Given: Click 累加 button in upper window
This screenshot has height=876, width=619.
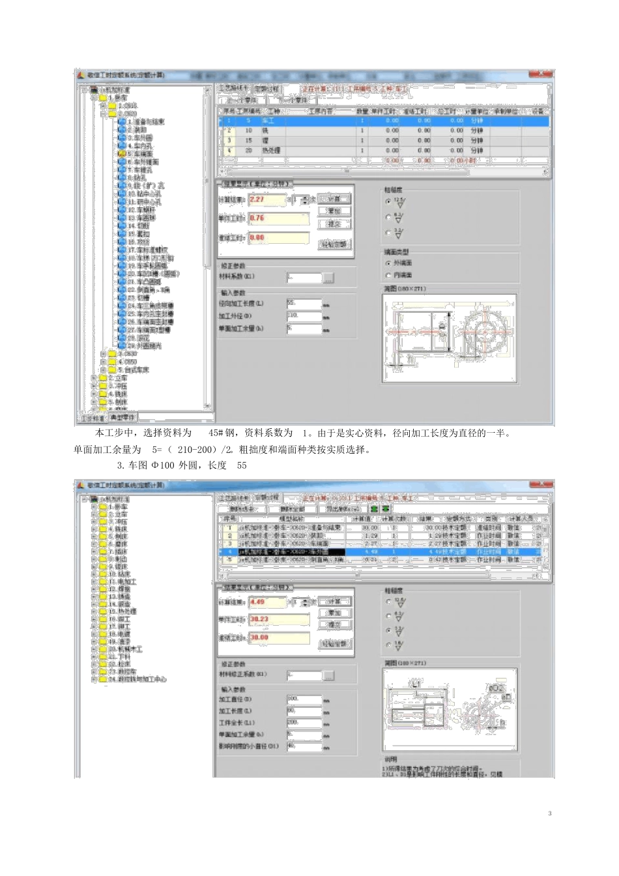Looking at the screenshot, I should pyautogui.click(x=334, y=211).
